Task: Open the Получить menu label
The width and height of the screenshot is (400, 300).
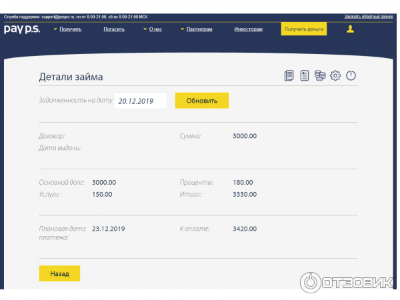Action: (70, 29)
